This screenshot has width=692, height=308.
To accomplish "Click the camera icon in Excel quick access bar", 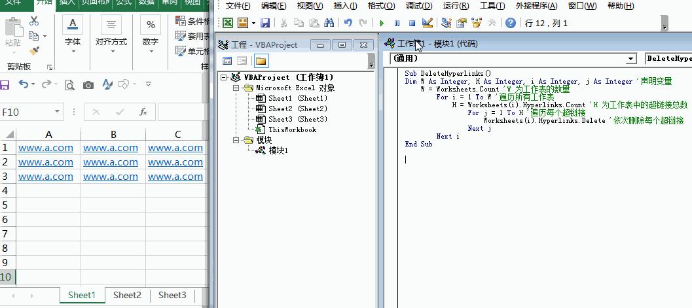I will (88, 84).
